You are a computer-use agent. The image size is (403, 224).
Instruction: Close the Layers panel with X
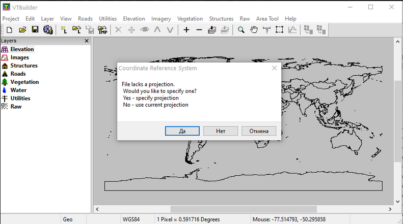(87, 41)
